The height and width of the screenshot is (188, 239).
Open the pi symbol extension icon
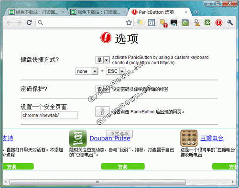point(151,22)
